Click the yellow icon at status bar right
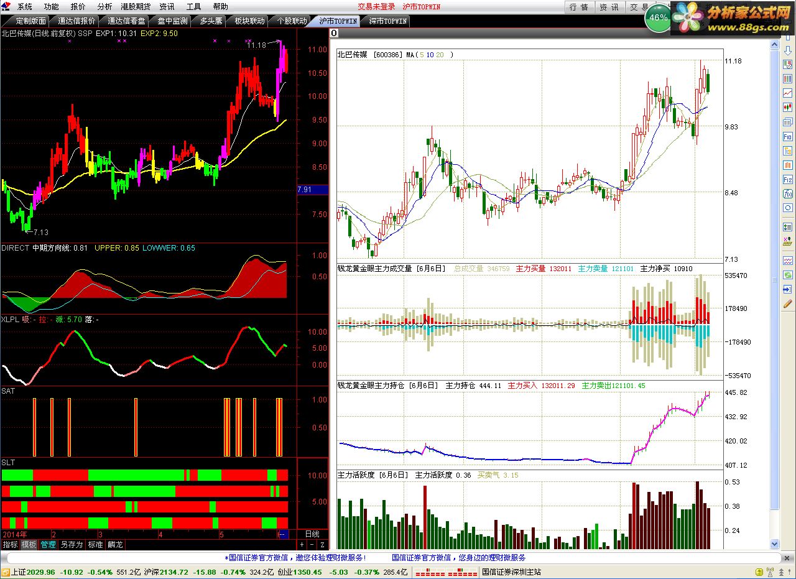This screenshot has width=796, height=579. [759, 572]
